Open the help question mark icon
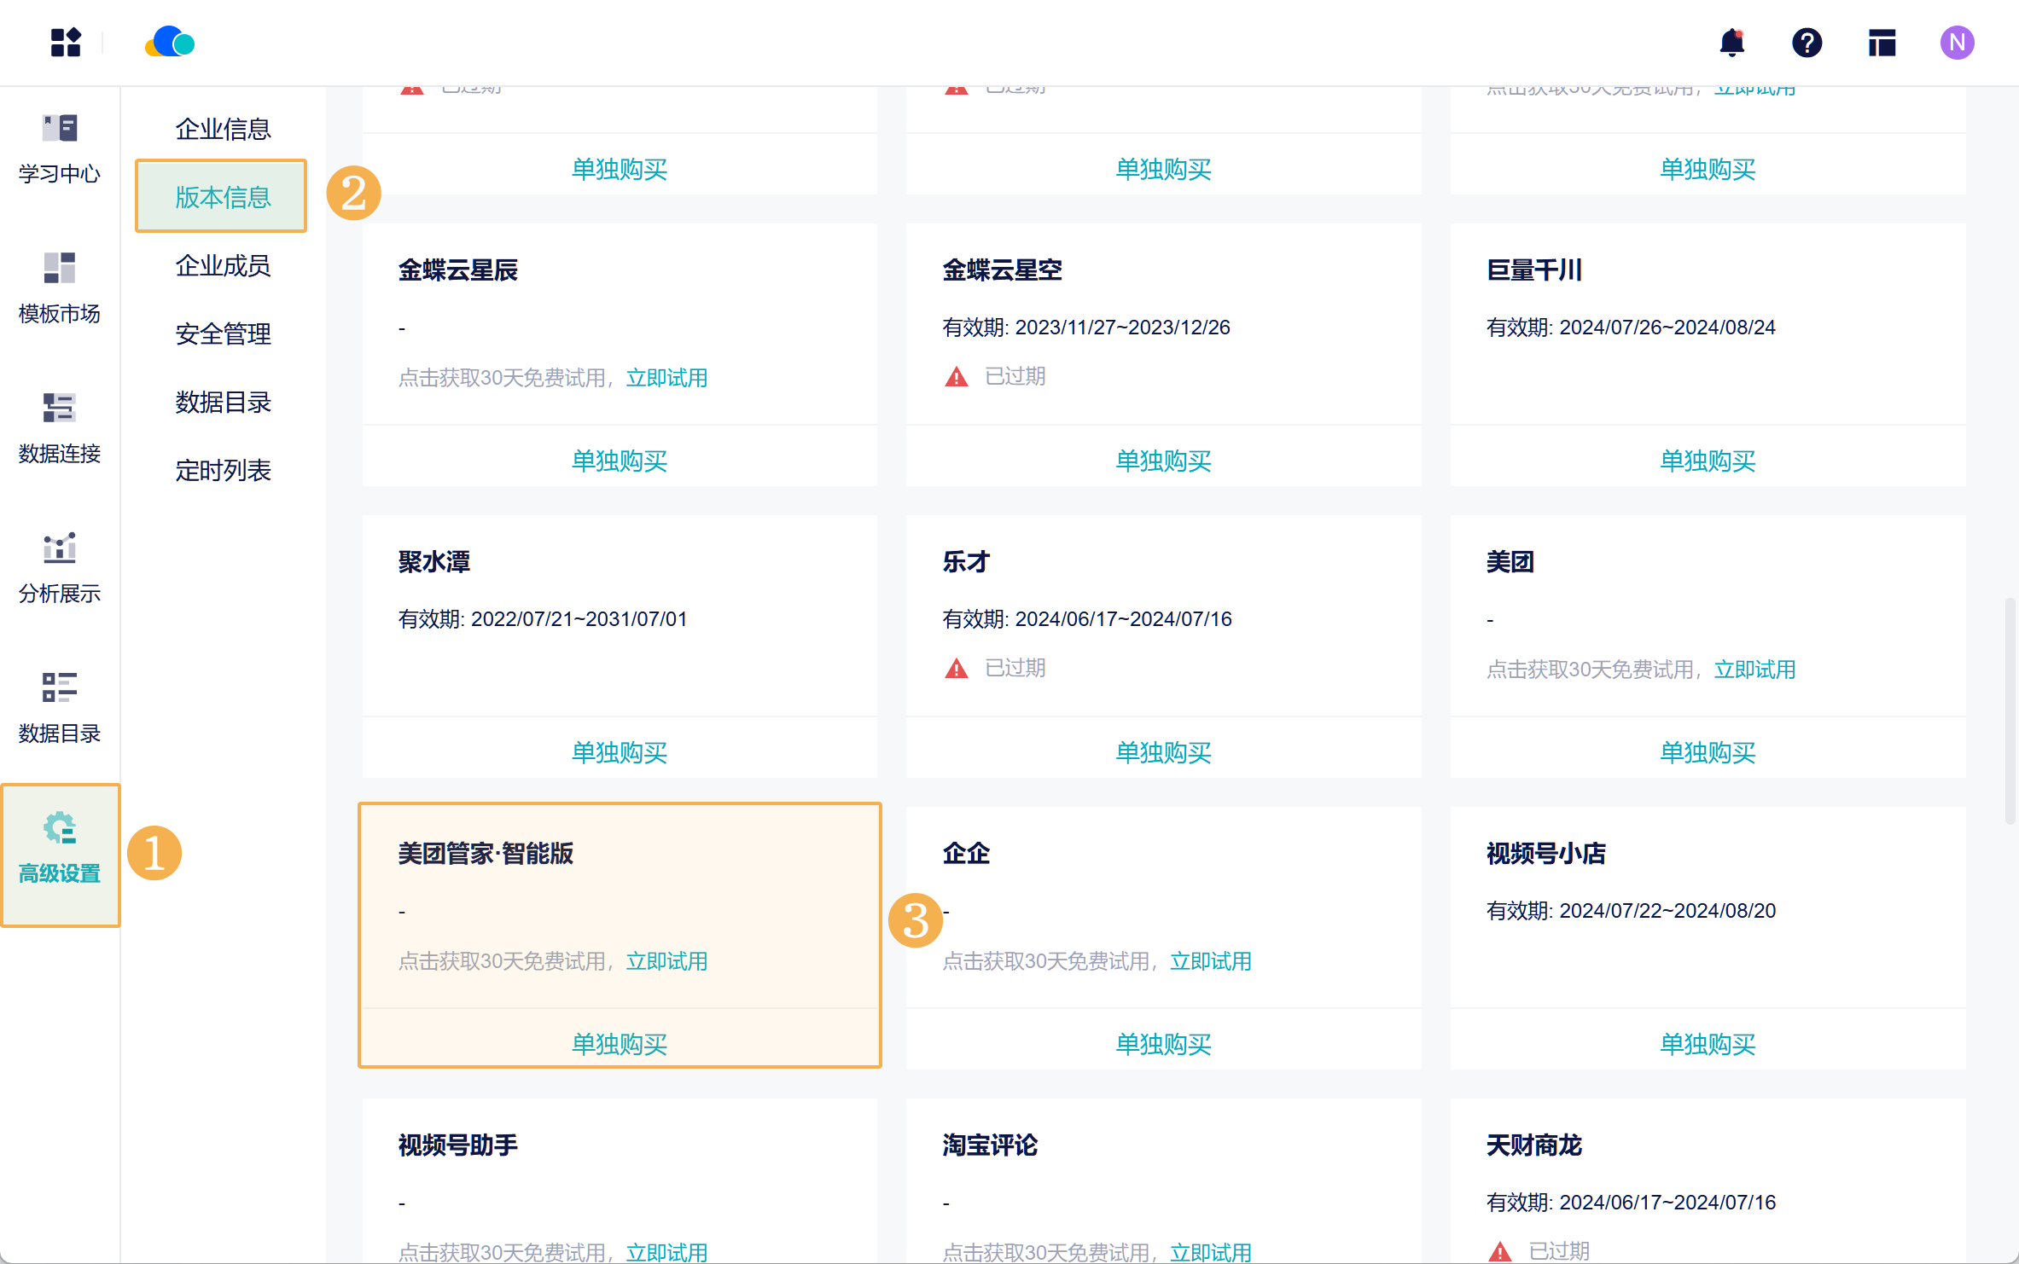The image size is (2019, 1264). [1807, 42]
